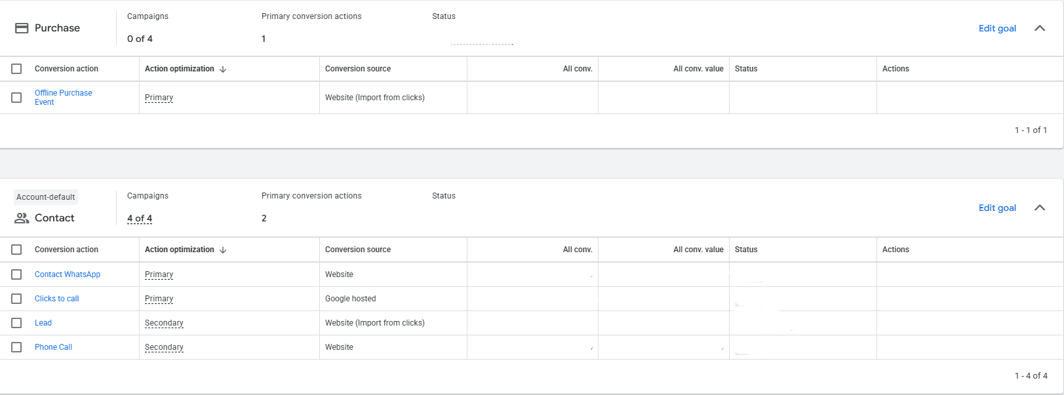The image size is (1064, 395).
Task: Click Purchase table Conversion action header
Action: point(66,69)
